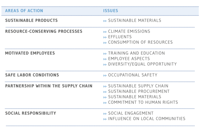The height and width of the screenshot is (133, 200).
Task: Click the chevron before Sustainable Procurement
Action: tap(105, 92)
